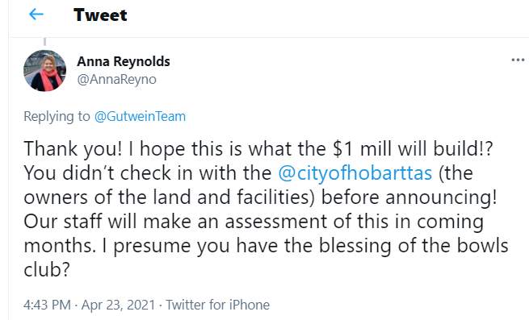Click the 4:43 PM timestamp
The image size is (529, 320).
point(47,305)
